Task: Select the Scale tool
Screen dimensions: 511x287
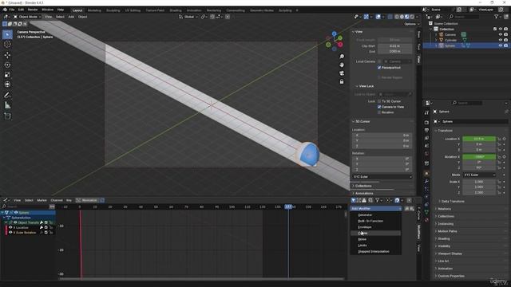Action: tap(7, 74)
